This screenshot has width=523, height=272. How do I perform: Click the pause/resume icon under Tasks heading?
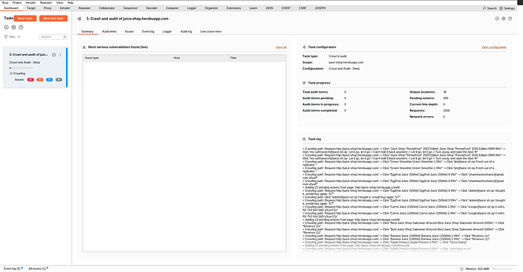tap(6, 27)
